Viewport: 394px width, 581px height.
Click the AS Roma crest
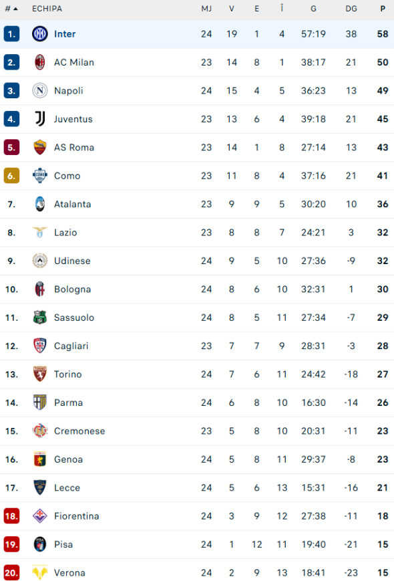(39, 147)
